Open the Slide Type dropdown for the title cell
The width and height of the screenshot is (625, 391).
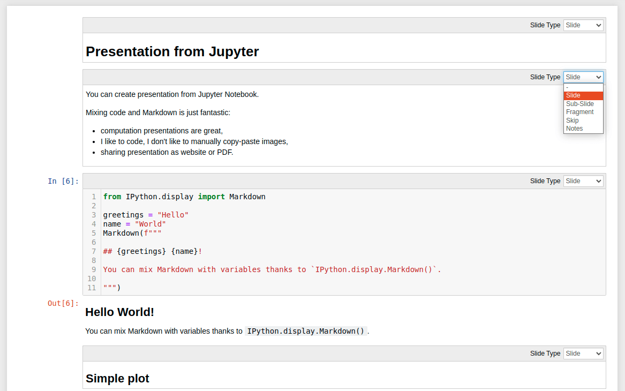(583, 25)
